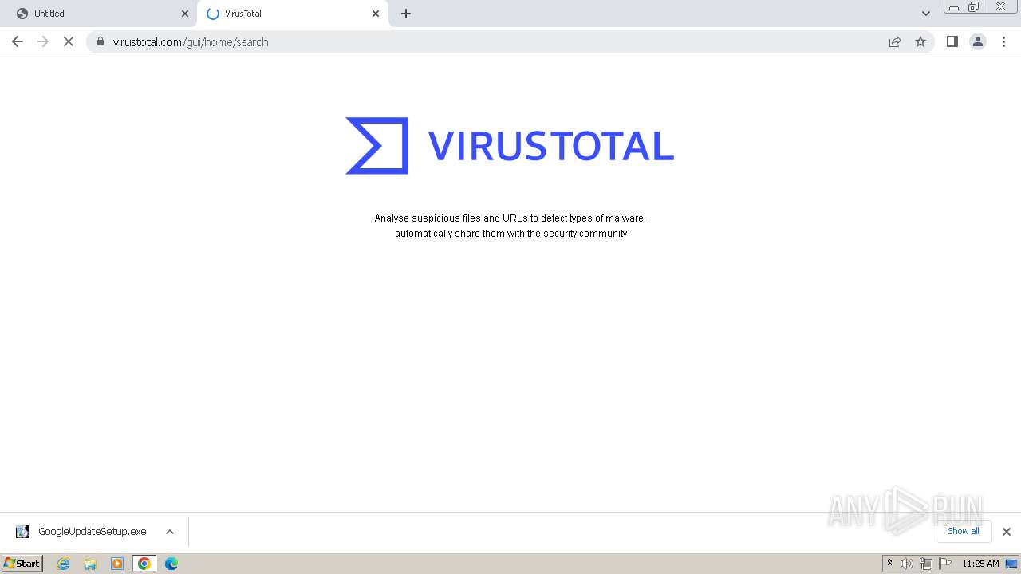
Task: Toggle the browser side panel
Action: [952, 41]
